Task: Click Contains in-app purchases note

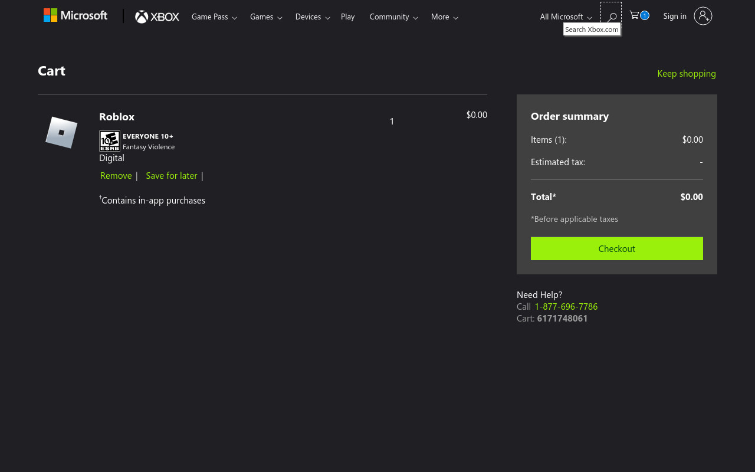Action: point(152,200)
